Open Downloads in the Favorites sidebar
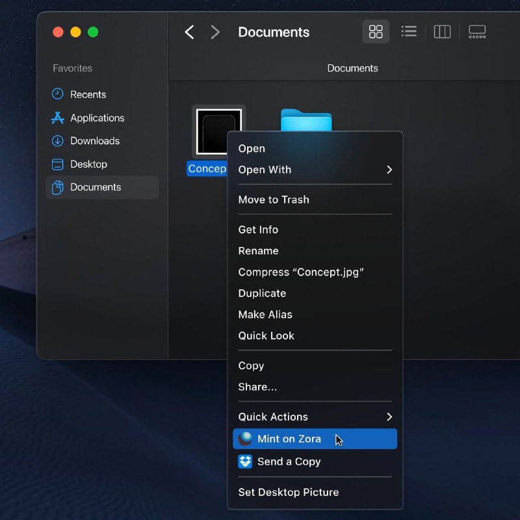This screenshot has height=520, width=520. (102, 141)
